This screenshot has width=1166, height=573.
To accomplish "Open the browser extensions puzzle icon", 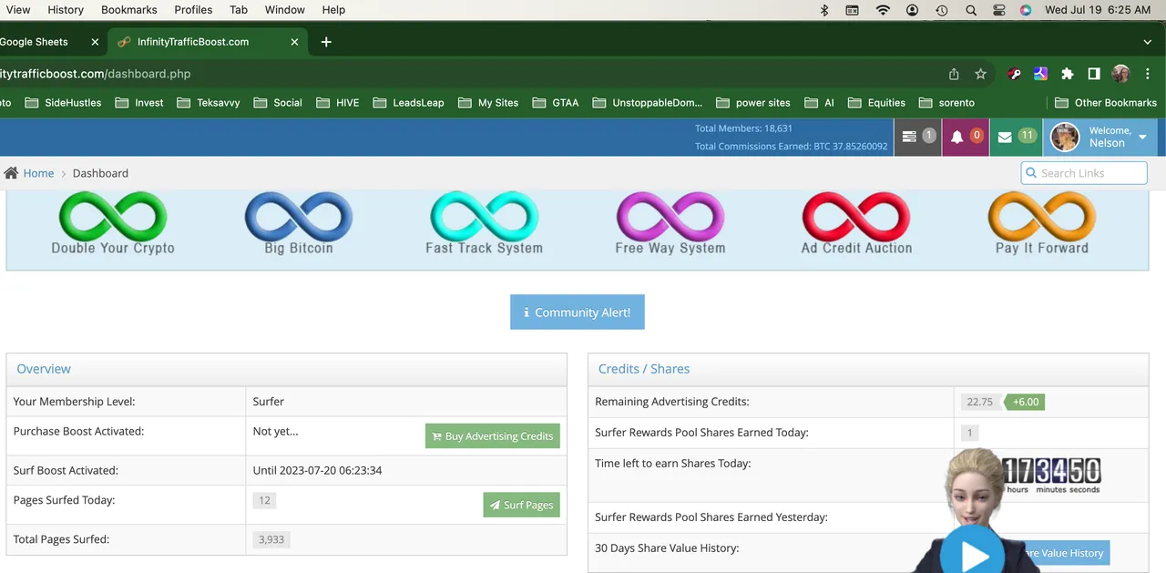I will coord(1067,74).
